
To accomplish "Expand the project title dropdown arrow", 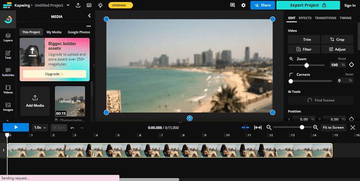I will [68, 5].
